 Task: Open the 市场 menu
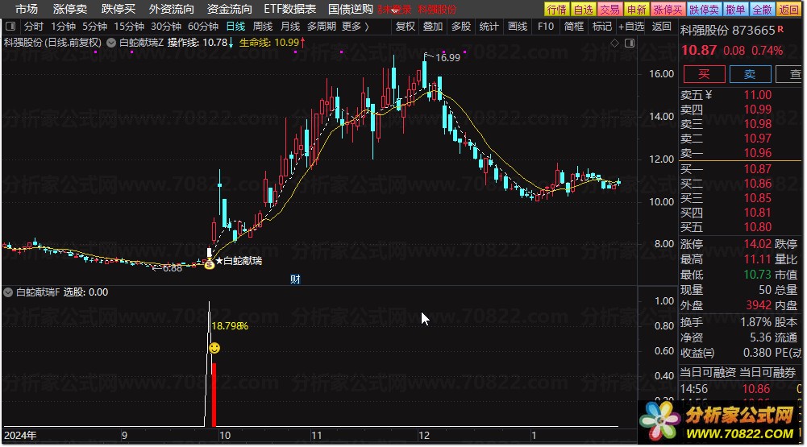point(27,9)
